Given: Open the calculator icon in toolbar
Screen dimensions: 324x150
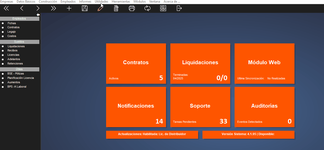Looking at the screenshot, I should click(163, 8).
